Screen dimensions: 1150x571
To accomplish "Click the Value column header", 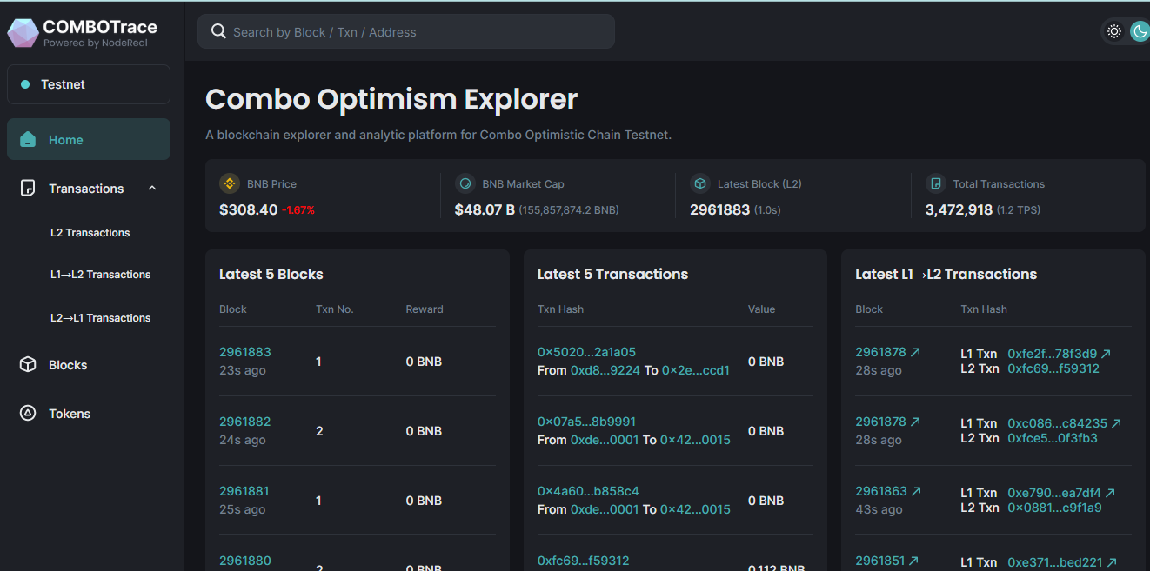I will pyautogui.click(x=761, y=309).
